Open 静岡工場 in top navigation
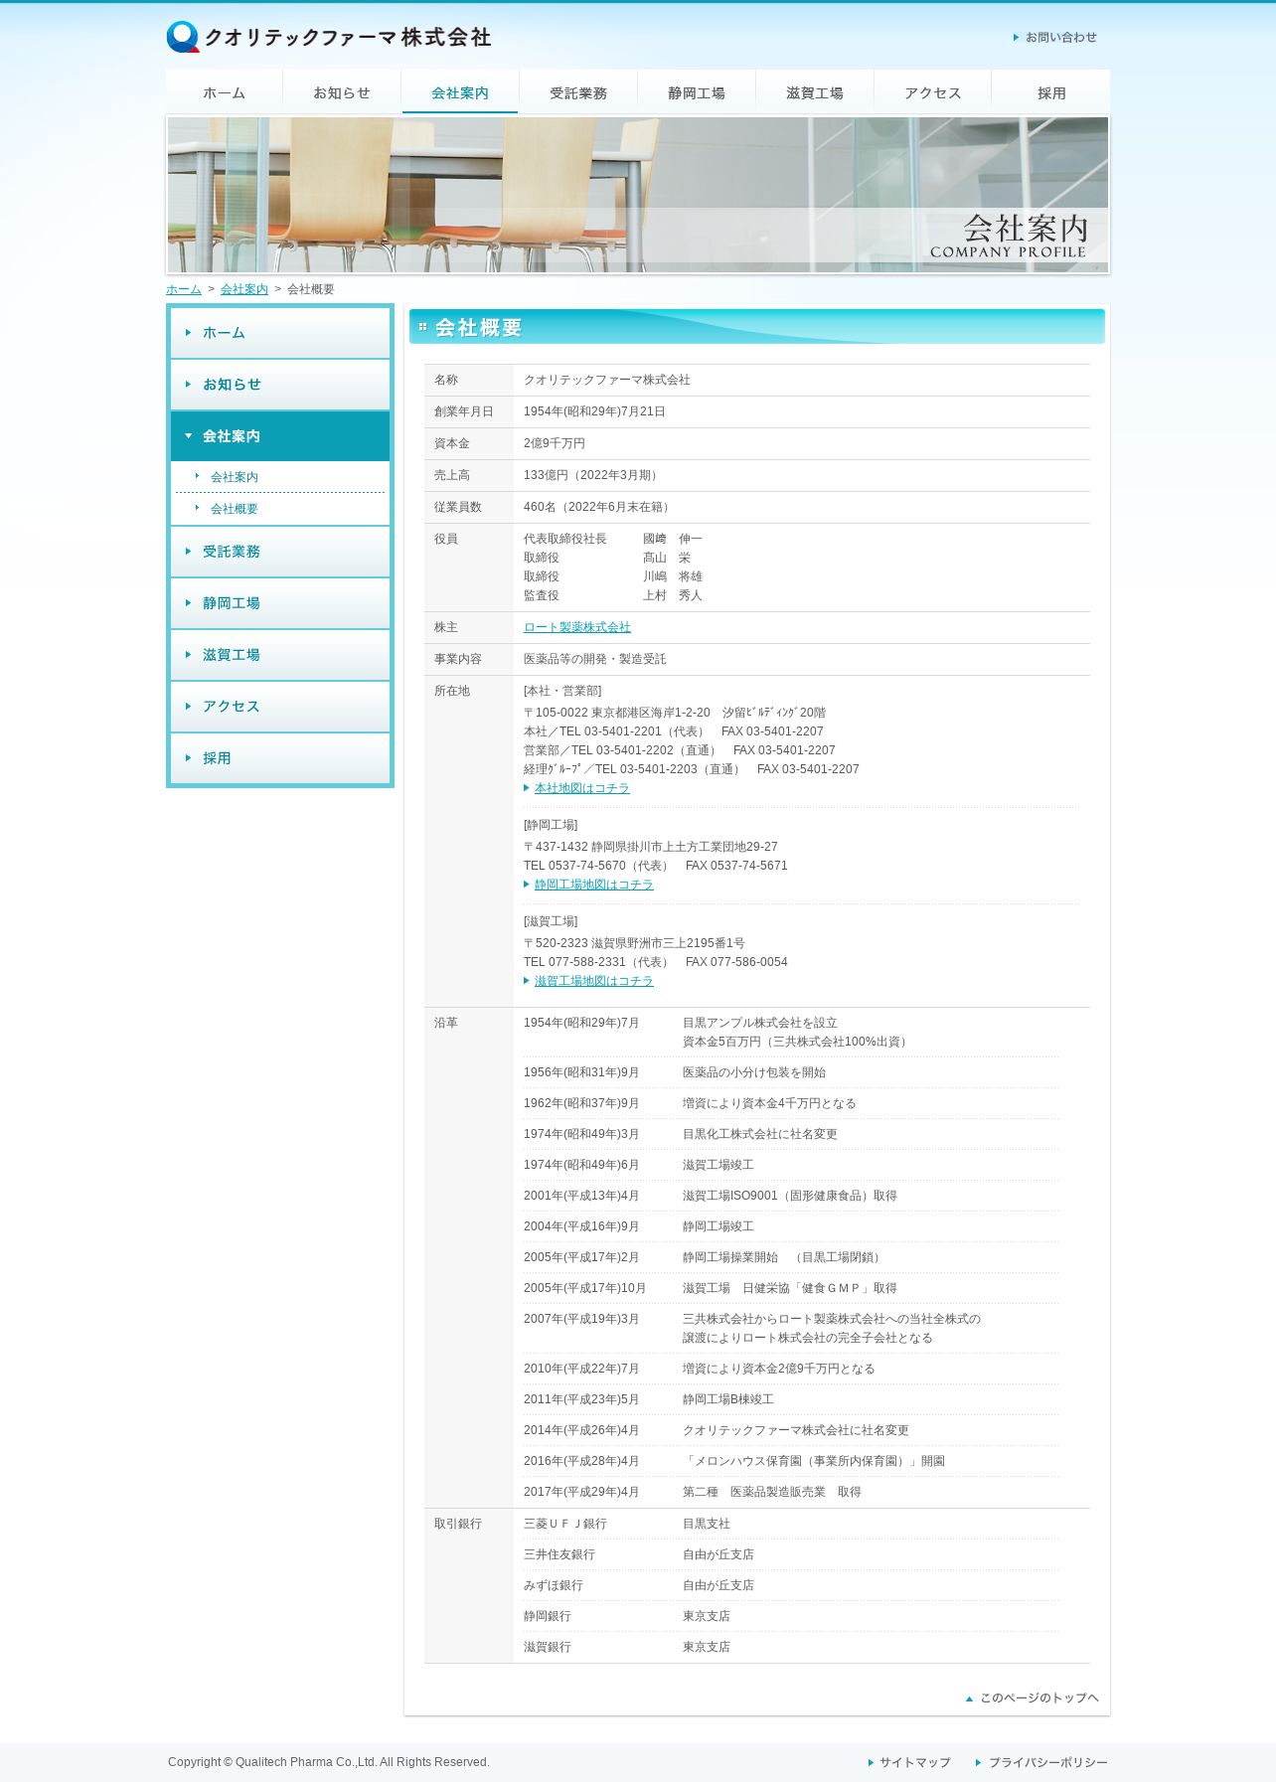This screenshot has height=1782, width=1276. click(697, 92)
